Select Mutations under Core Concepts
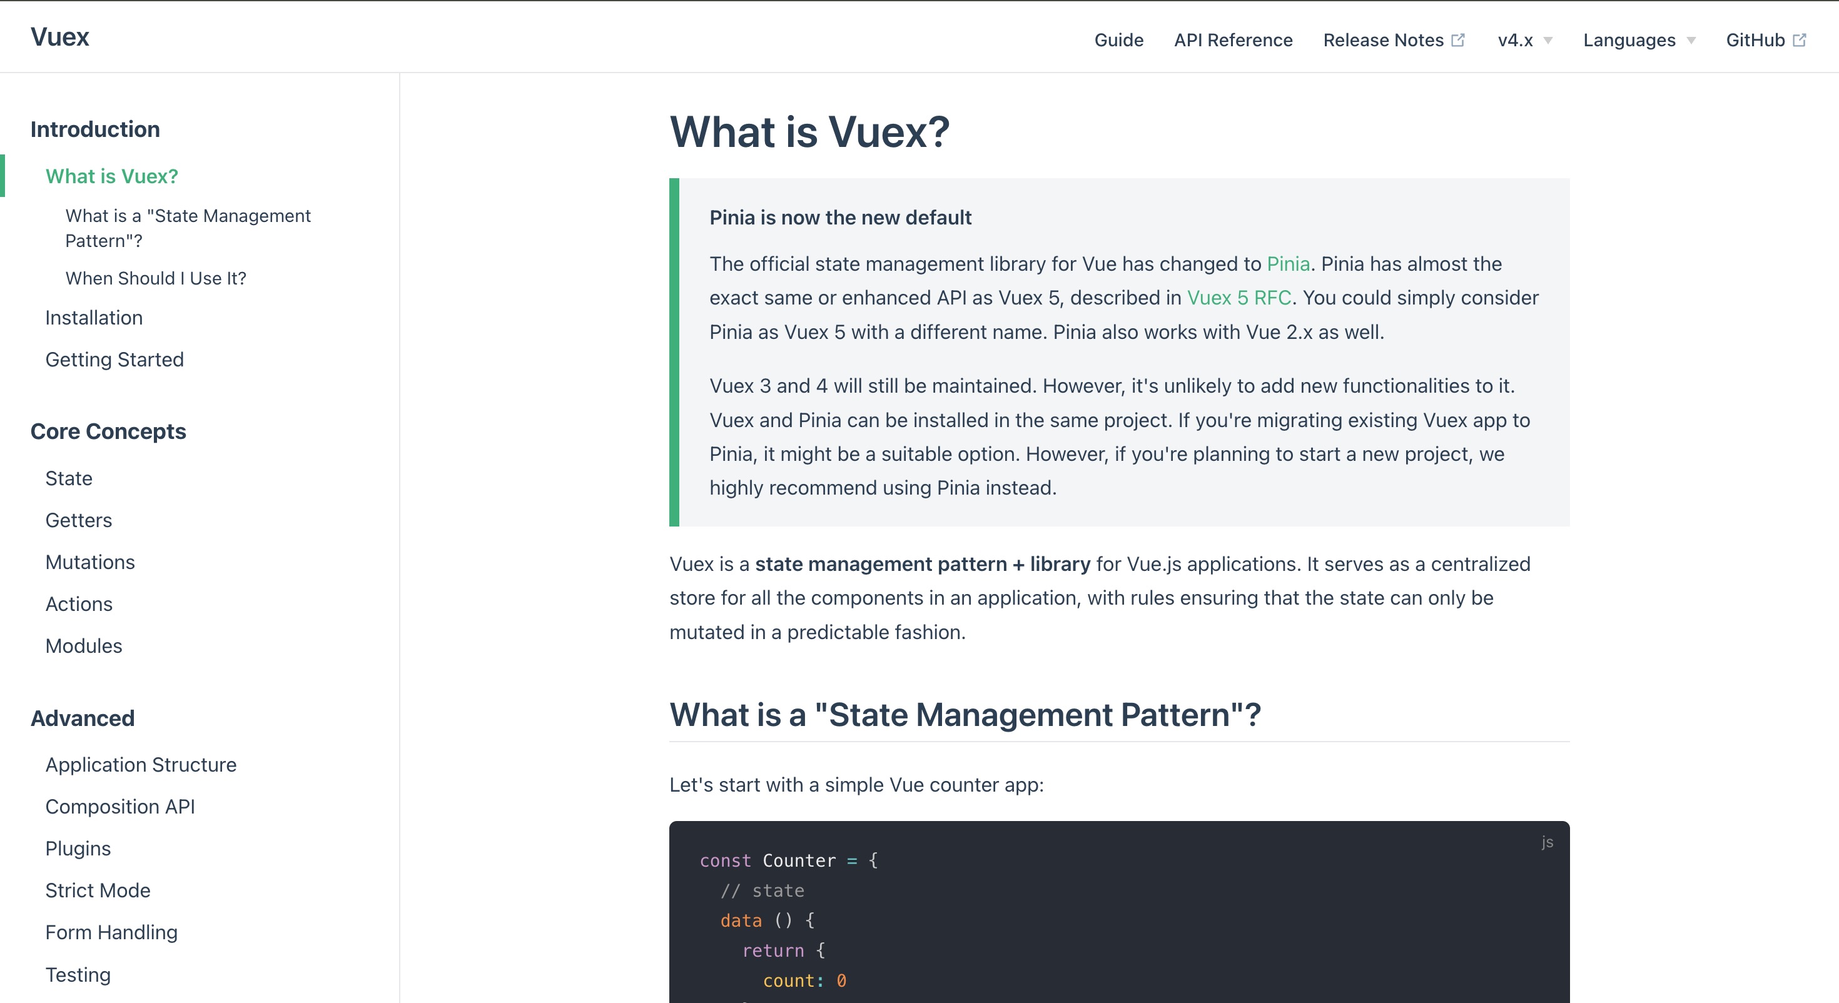The image size is (1839, 1003). (90, 562)
